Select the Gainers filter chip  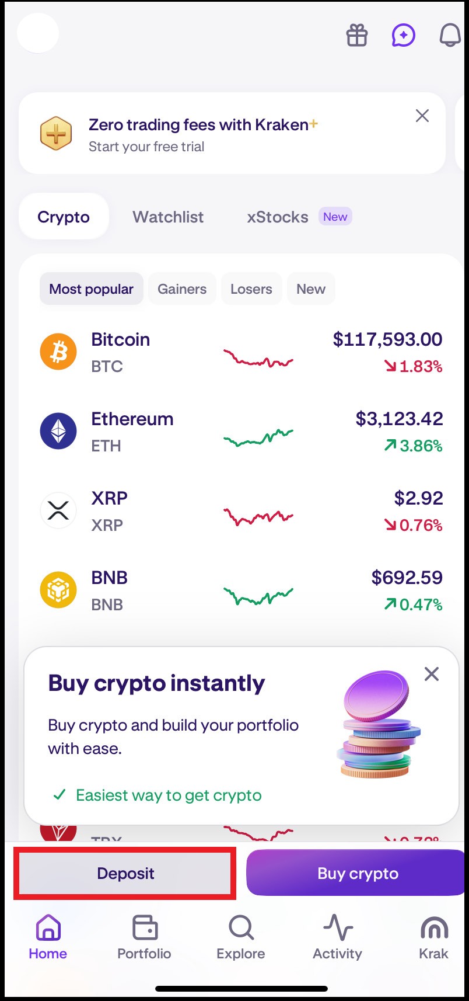coord(182,289)
